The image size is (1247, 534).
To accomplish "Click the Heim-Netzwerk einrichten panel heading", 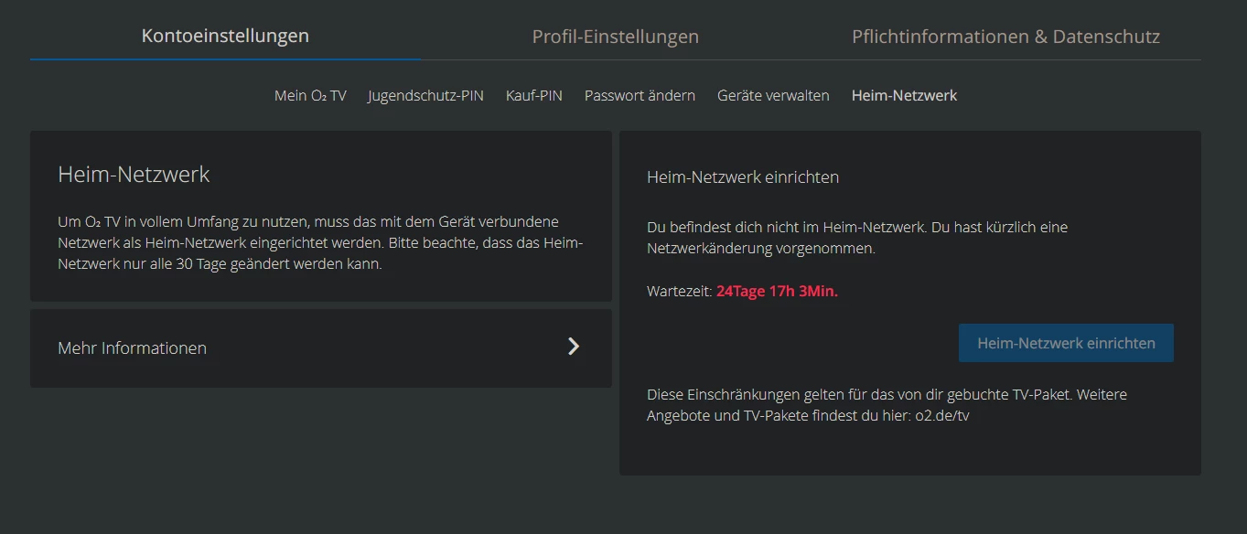I will (742, 177).
